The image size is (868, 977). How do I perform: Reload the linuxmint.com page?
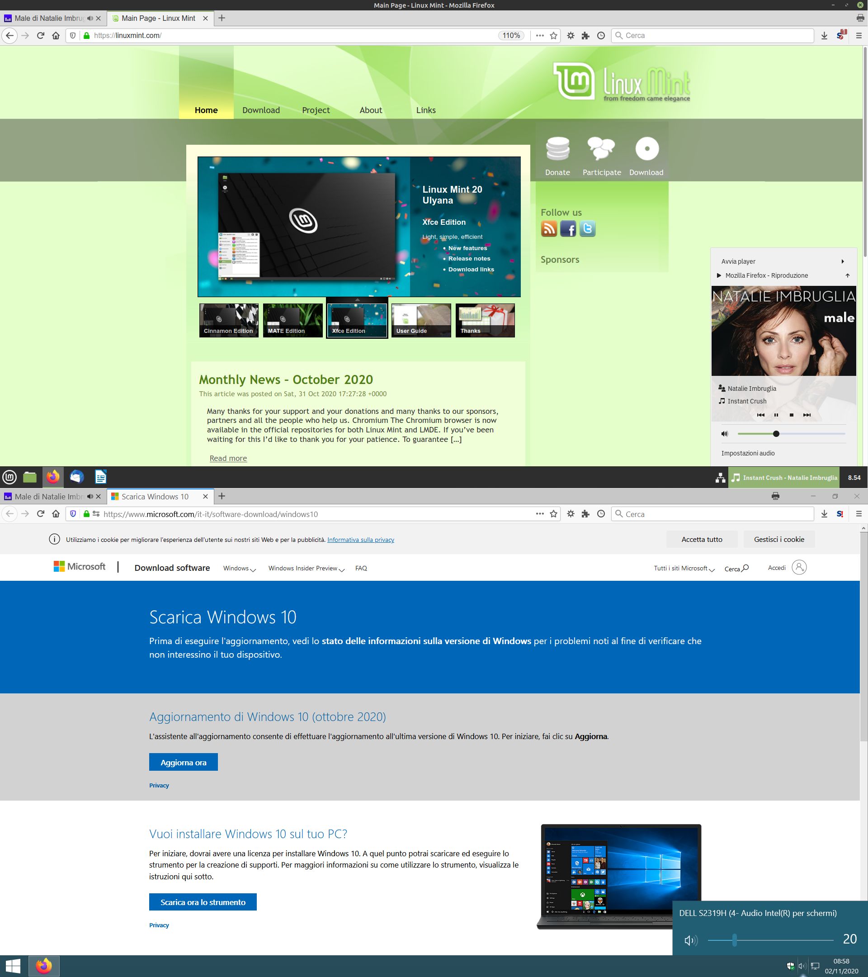(x=41, y=35)
